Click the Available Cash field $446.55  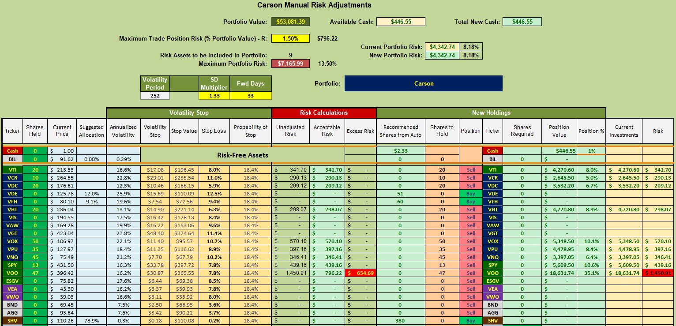coord(401,22)
